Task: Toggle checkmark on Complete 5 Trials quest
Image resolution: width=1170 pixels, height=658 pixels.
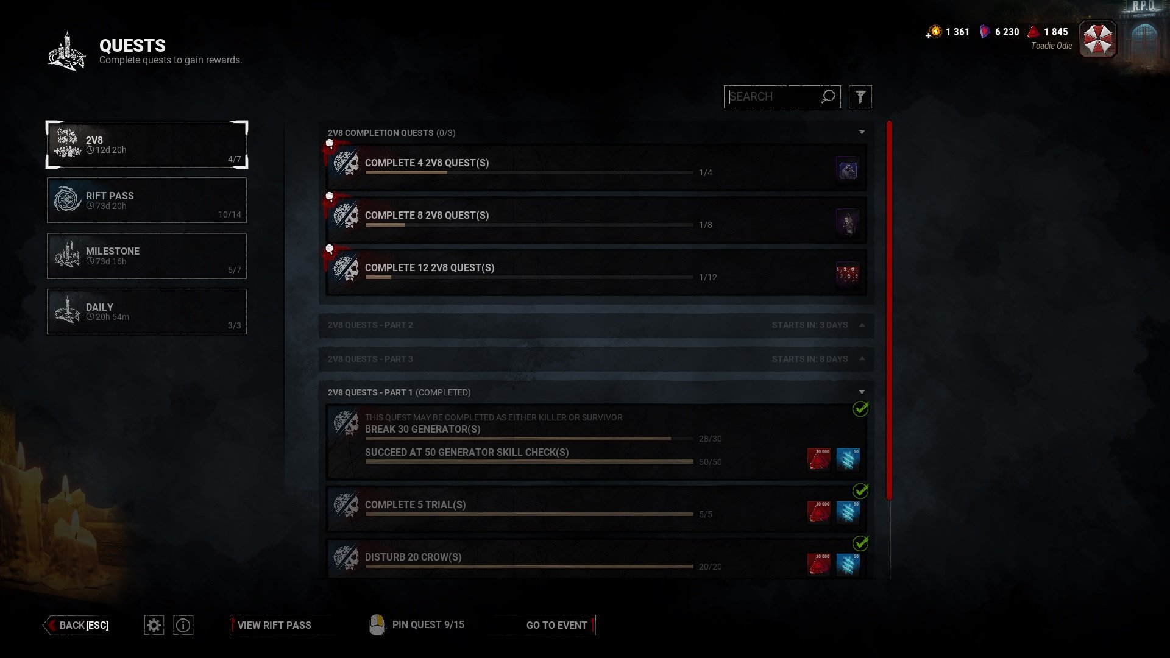Action: 860,490
